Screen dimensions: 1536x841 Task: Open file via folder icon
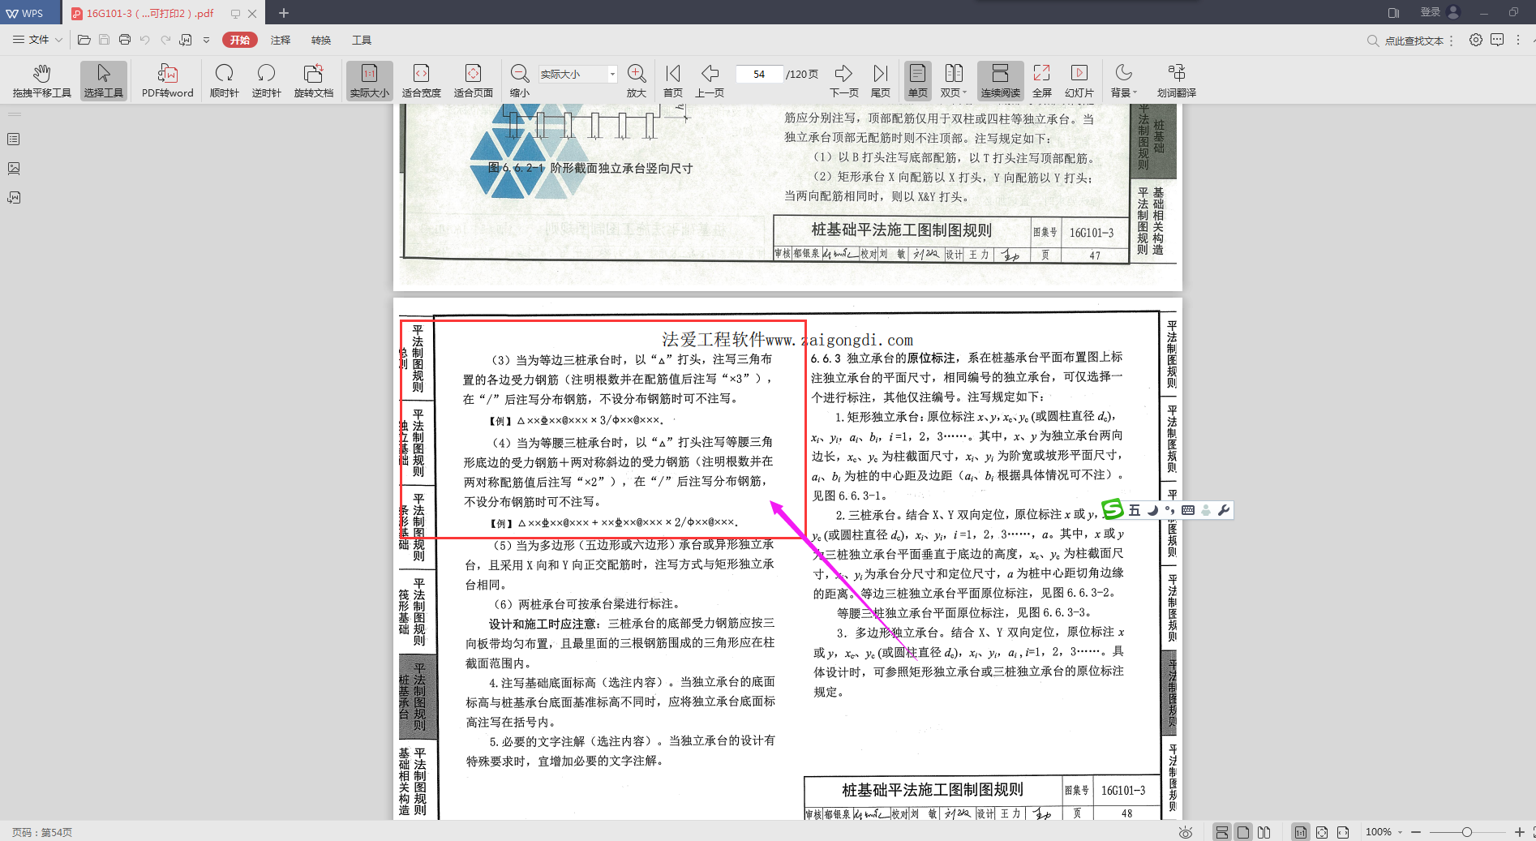pos(84,40)
